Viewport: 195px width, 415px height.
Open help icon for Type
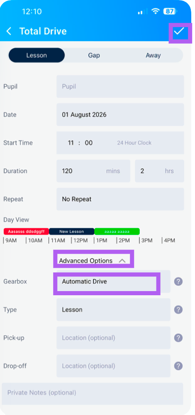click(178, 310)
